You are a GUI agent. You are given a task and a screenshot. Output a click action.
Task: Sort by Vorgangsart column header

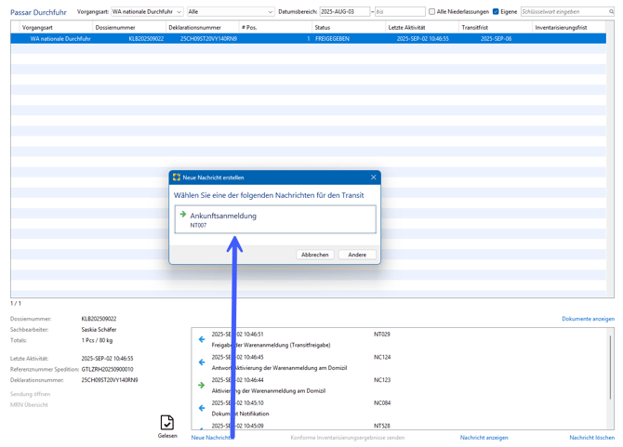pos(56,27)
